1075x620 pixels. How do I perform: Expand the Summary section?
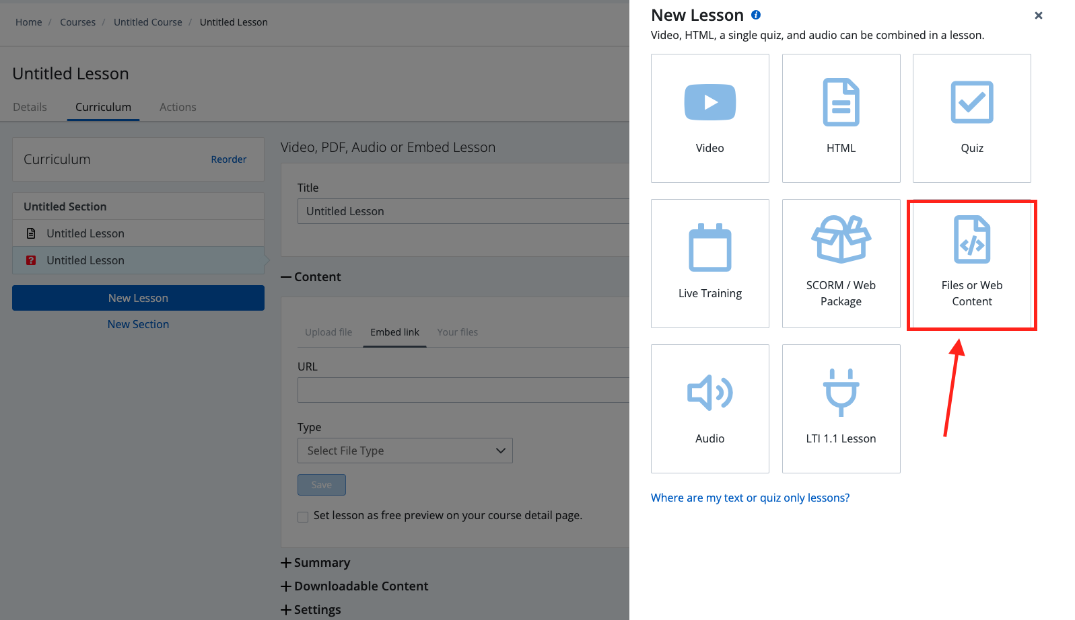tap(316, 563)
